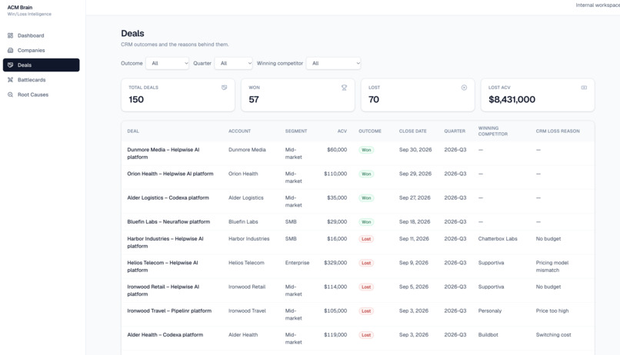
Task: Click the Deals sidebar icon
Action: pos(10,65)
